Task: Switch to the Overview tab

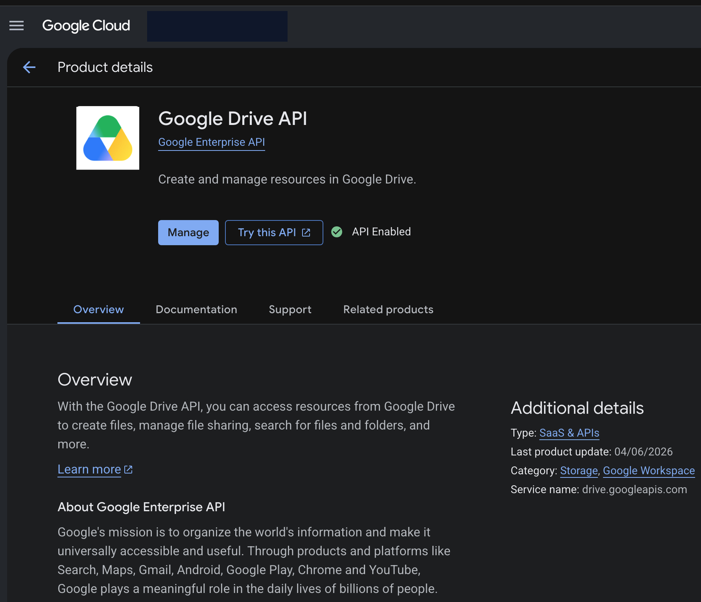Action: (99, 309)
